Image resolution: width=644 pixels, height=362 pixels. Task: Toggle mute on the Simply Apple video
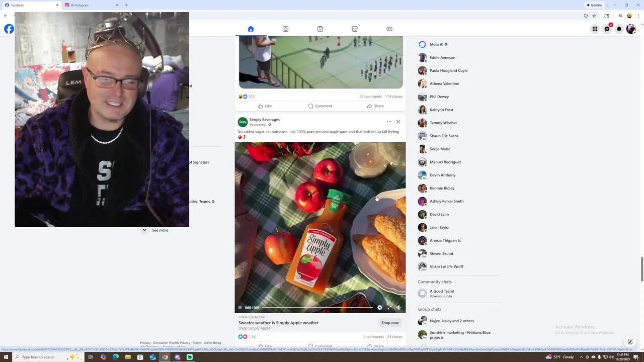398,307
